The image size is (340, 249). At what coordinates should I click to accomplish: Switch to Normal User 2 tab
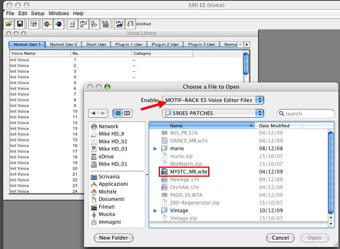click(x=64, y=44)
